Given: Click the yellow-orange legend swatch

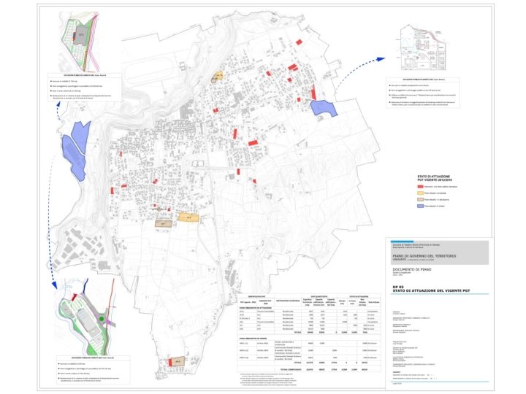Looking at the screenshot, I should click(x=420, y=193).
